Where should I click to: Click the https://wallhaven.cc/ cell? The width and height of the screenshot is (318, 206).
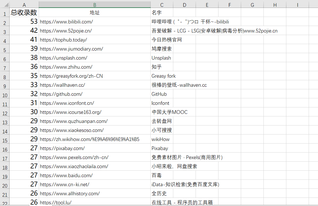click(95, 85)
